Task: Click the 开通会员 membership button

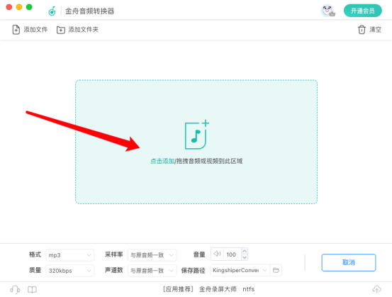Action: click(x=362, y=11)
